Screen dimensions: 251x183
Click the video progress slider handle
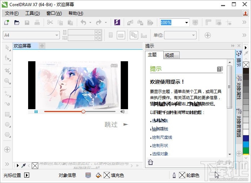83,112
